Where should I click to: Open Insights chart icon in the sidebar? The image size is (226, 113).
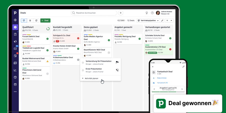[15, 70]
